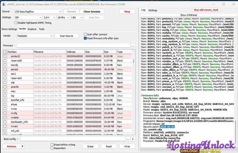This screenshot has height=153, width=238.
Task: Click Run old emmc_tool button
Action: pos(206,10)
